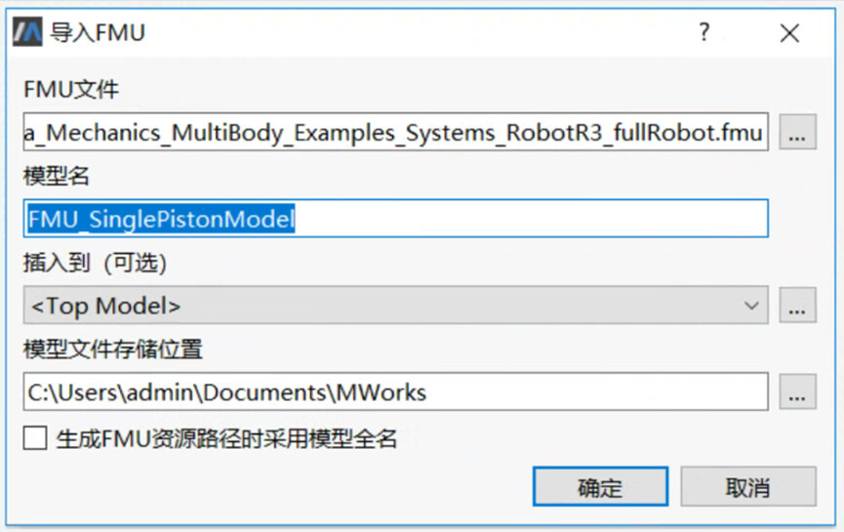Confirm import with the 确定 button
Viewport: 844px width, 532px height.
[601, 487]
